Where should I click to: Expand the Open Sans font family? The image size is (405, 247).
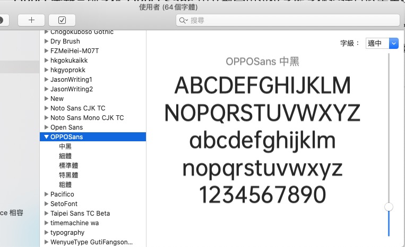click(x=47, y=127)
